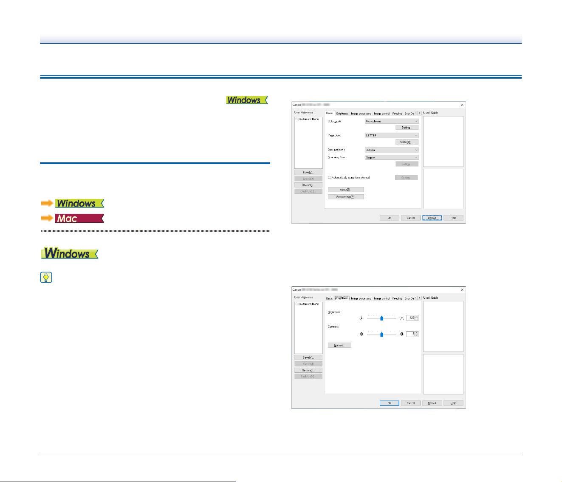This screenshot has height=482, width=562.
Task: Follow the Windows link beside the orange arrow
Action: [79, 203]
